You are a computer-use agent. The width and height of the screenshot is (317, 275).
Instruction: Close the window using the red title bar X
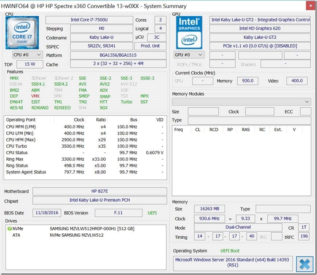pos(310,6)
